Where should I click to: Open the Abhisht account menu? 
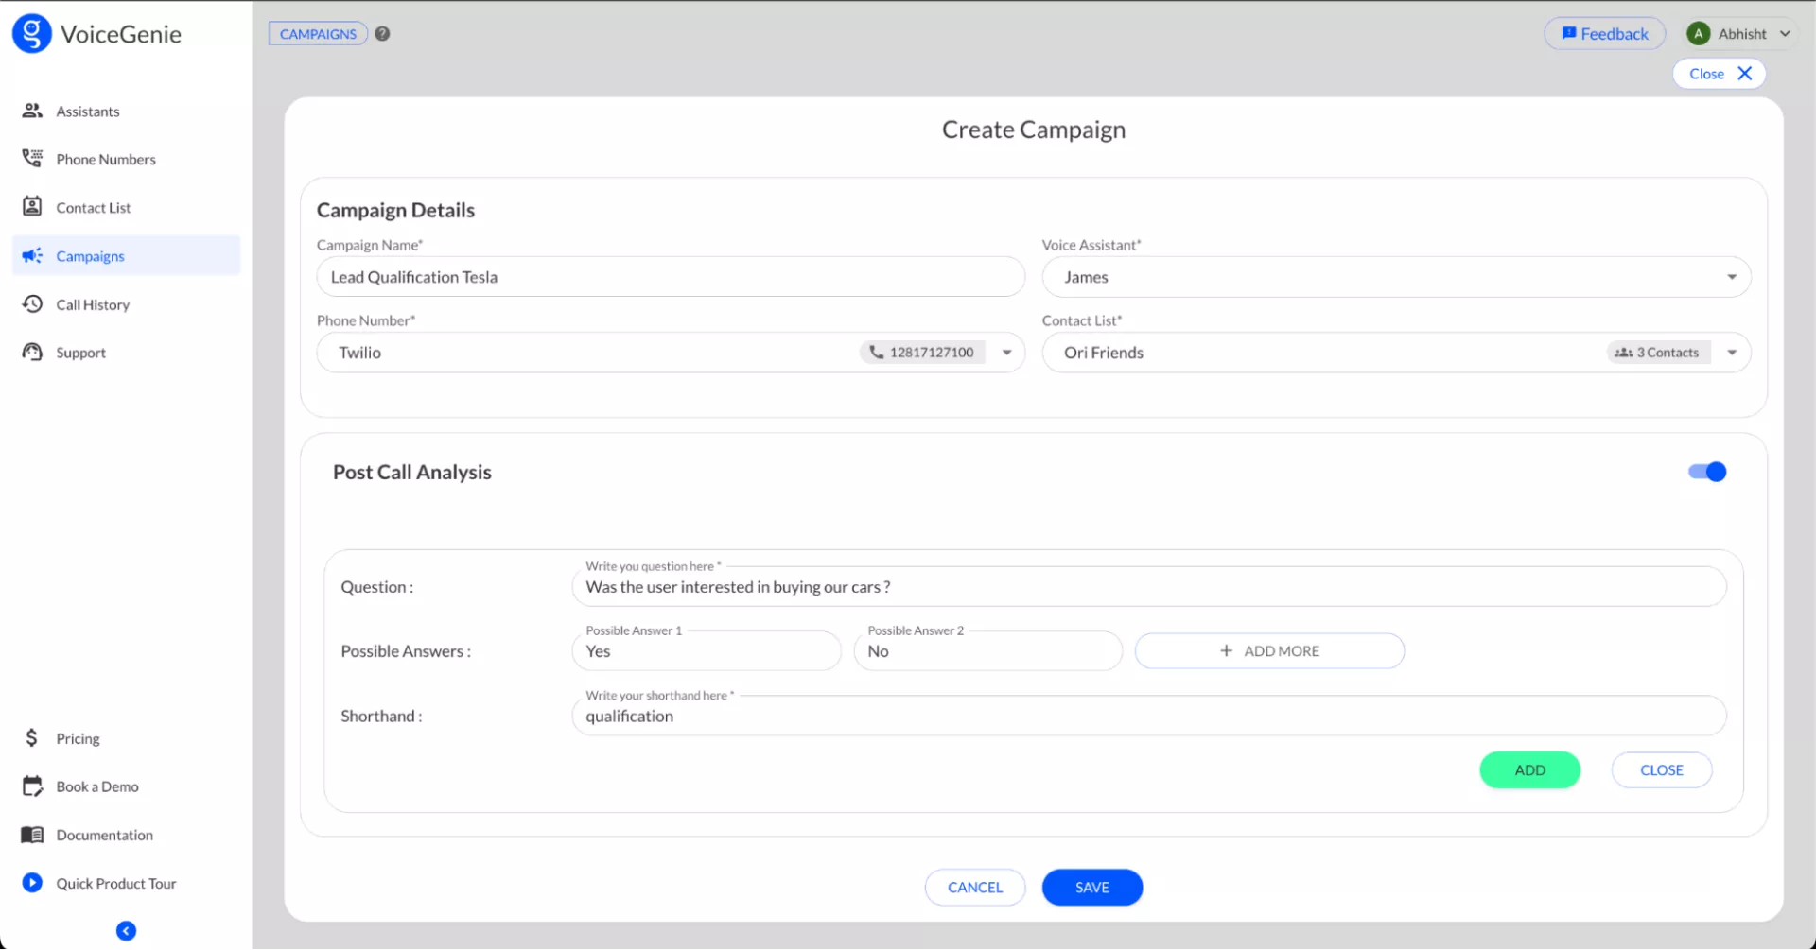coord(1739,34)
